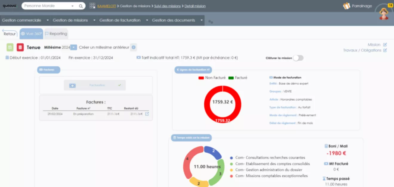Image resolution: width=394 pixels, height=187 pixels.
Task: Toggle the Etablissement des comptes consolidés legend
Action: [x=270, y=164]
